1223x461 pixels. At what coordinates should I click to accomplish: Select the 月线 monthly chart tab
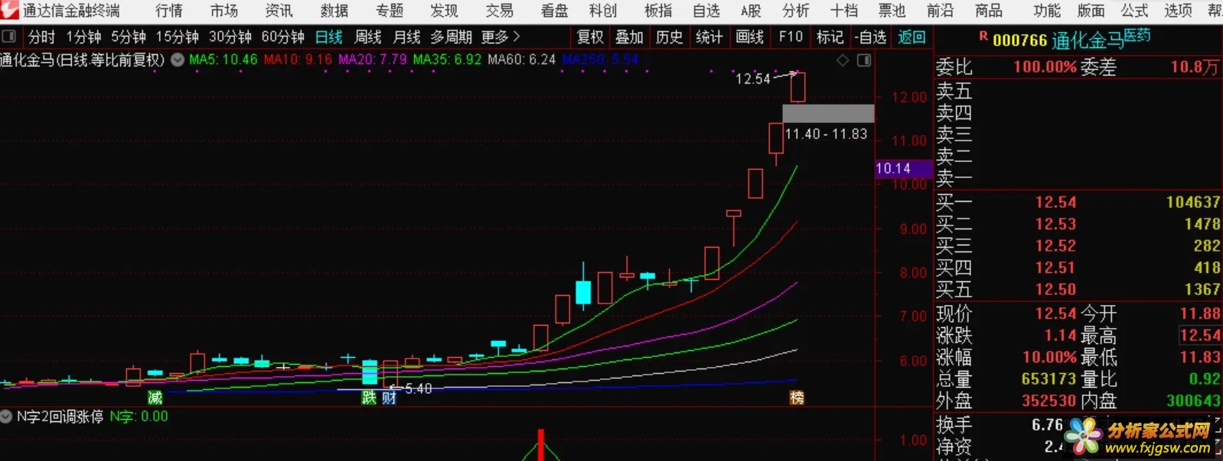coord(406,37)
